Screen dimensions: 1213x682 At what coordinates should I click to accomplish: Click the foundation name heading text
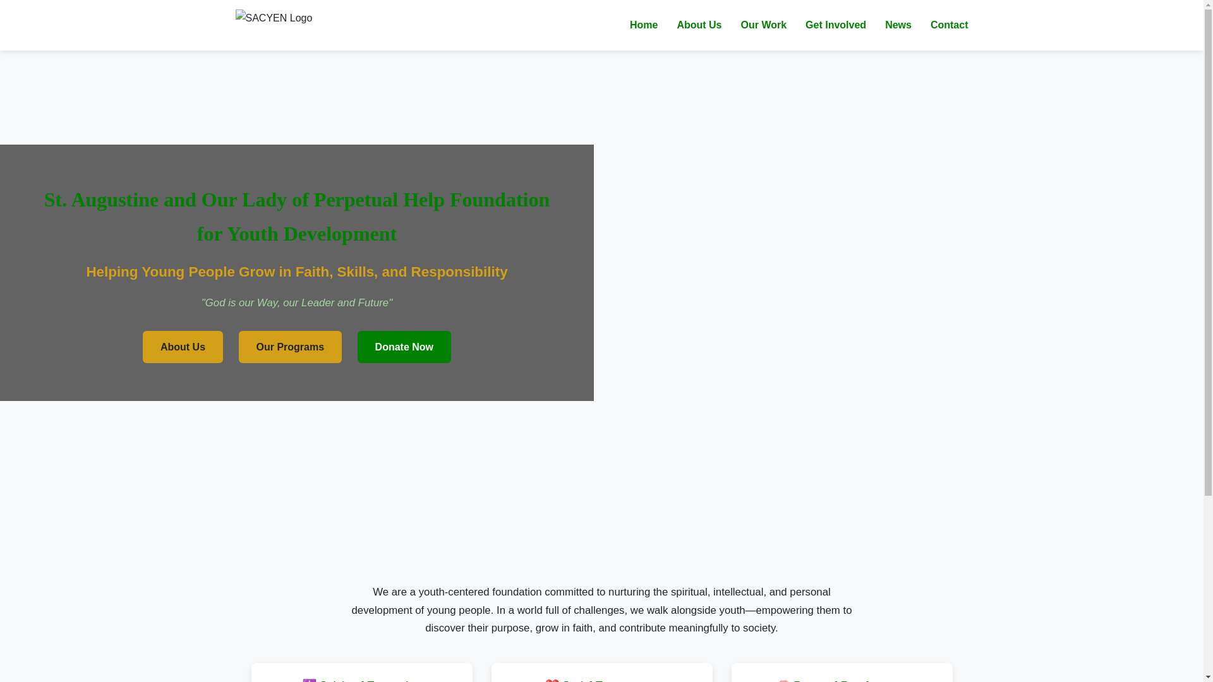coord(297,217)
